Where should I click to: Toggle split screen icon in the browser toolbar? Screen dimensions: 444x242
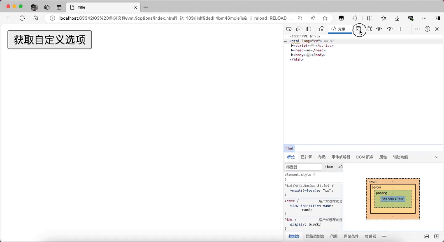(370, 18)
